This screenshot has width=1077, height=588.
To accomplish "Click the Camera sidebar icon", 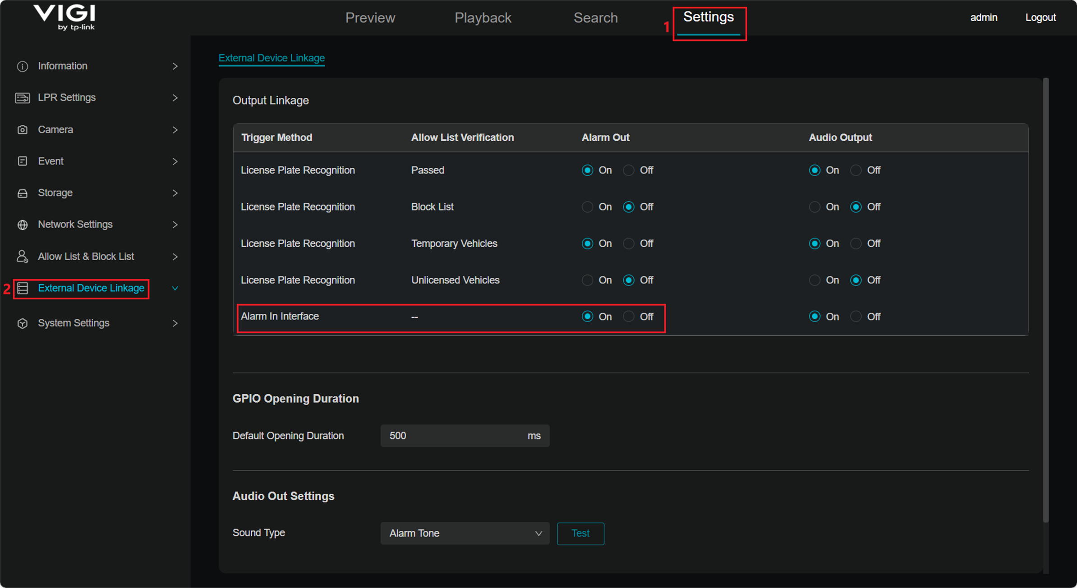I will coord(22,130).
